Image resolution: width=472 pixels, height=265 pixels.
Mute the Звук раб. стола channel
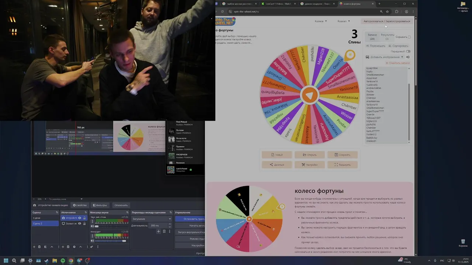coord(92,226)
